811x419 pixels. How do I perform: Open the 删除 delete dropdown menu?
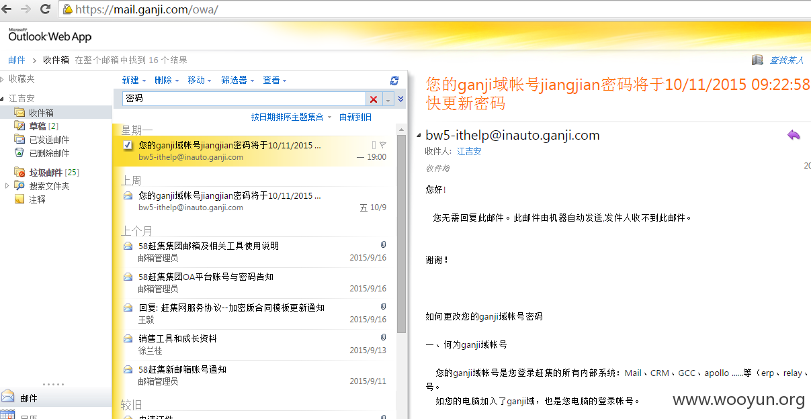166,80
